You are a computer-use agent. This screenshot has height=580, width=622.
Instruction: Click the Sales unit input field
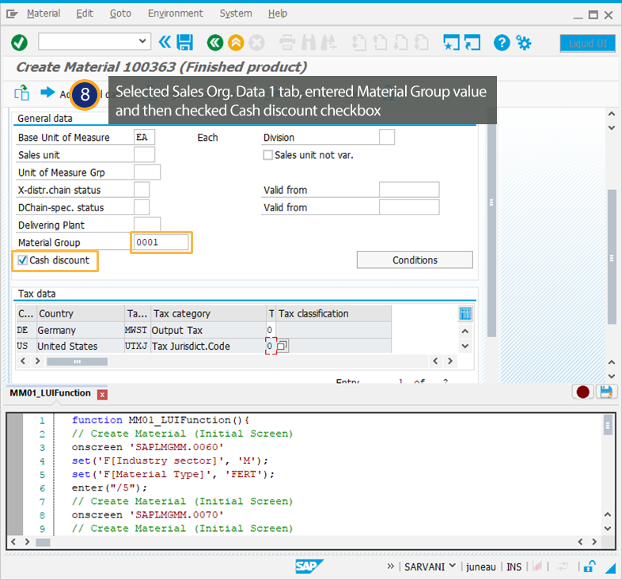tap(144, 155)
